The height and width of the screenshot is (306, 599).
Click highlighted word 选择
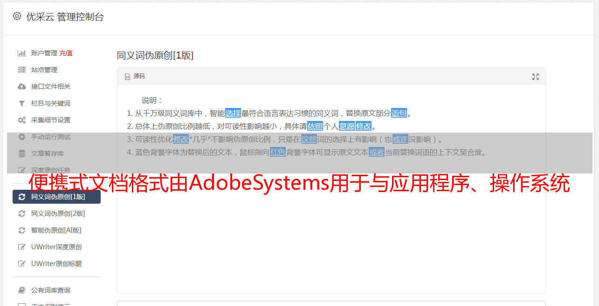pyautogui.click(x=233, y=113)
